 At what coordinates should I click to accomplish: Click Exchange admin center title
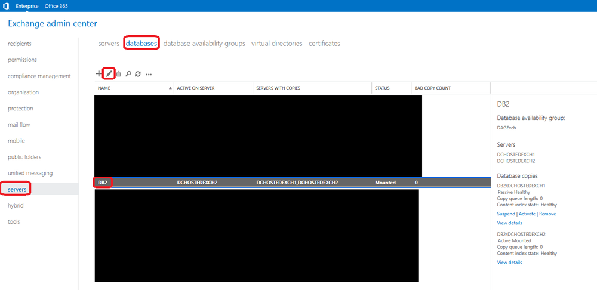click(53, 24)
